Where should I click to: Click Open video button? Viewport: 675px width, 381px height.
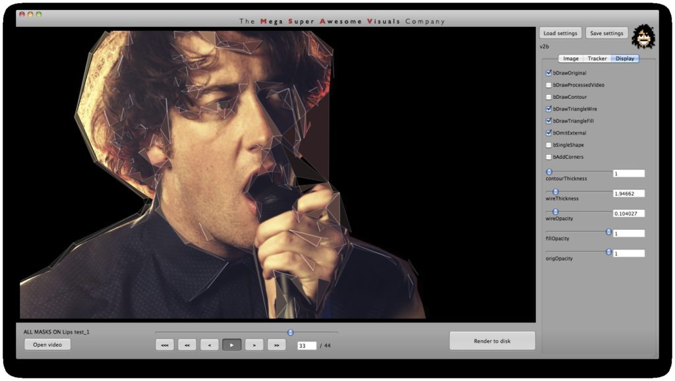pyautogui.click(x=47, y=344)
